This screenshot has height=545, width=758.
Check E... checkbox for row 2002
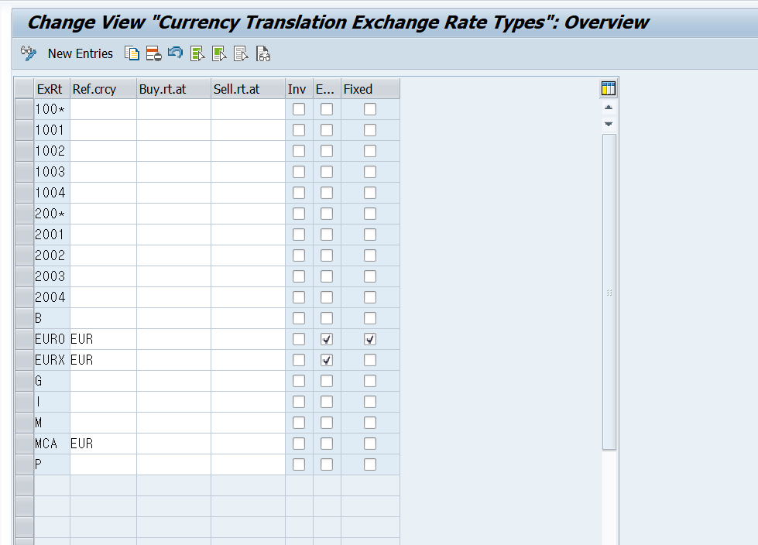pos(327,255)
